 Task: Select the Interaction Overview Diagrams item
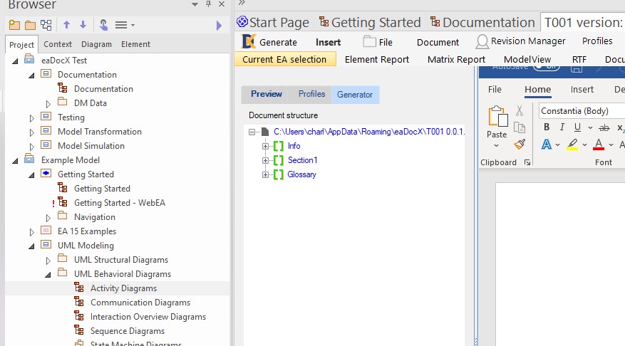(x=148, y=317)
